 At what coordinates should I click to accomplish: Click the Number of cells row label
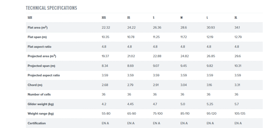39,95
